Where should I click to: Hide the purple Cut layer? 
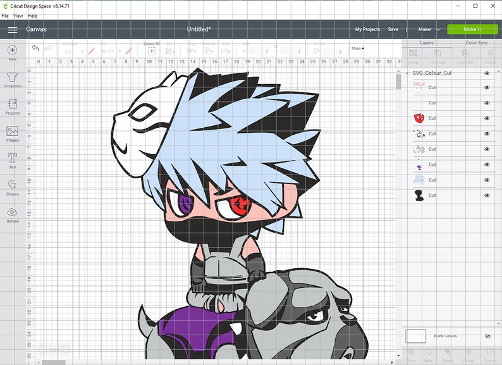pyautogui.click(x=487, y=164)
